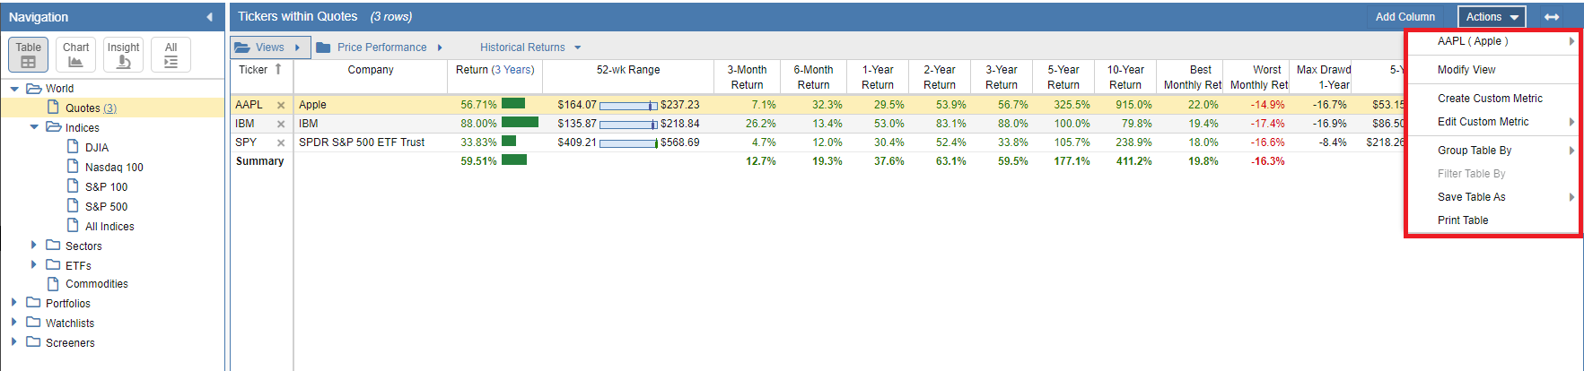The width and height of the screenshot is (1584, 371).
Task: Expand the Portfolios folder
Action: [14, 303]
